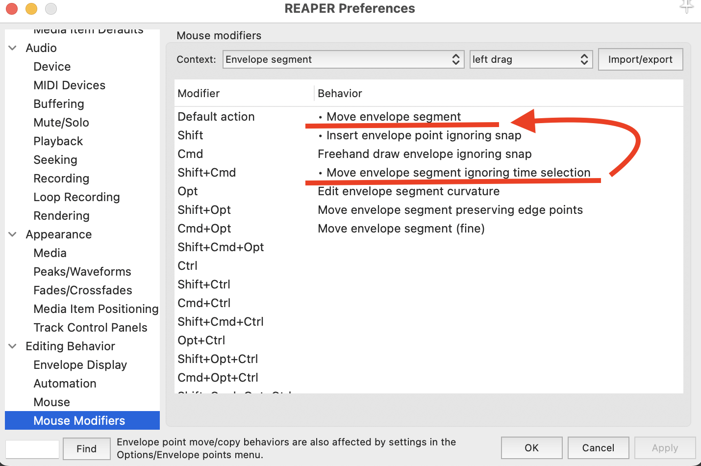The width and height of the screenshot is (701, 466).
Task: Click the Opt modifier's curvature behavior
Action: pyautogui.click(x=408, y=191)
